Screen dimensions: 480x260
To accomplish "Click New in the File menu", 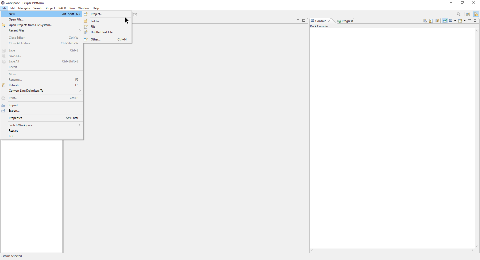I will (x=41, y=14).
